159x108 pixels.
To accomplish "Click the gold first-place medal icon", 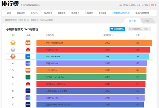I will point(13,43).
